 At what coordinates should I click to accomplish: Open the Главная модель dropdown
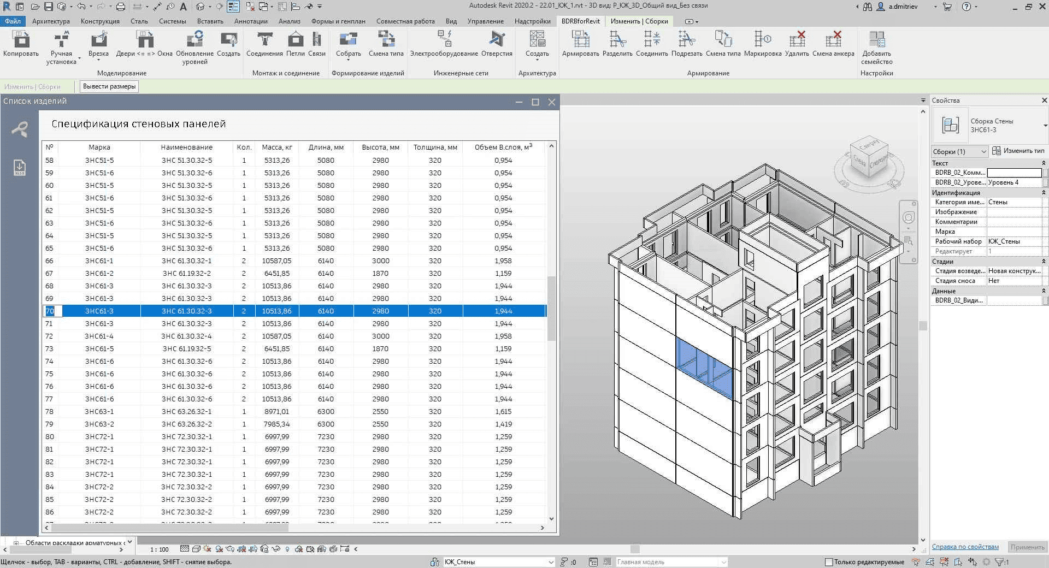pos(723,562)
